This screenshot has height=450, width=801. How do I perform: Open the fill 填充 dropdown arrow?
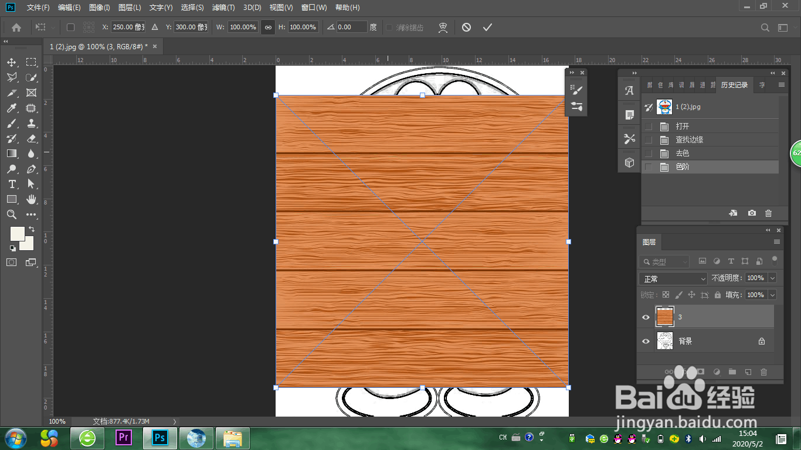point(772,295)
